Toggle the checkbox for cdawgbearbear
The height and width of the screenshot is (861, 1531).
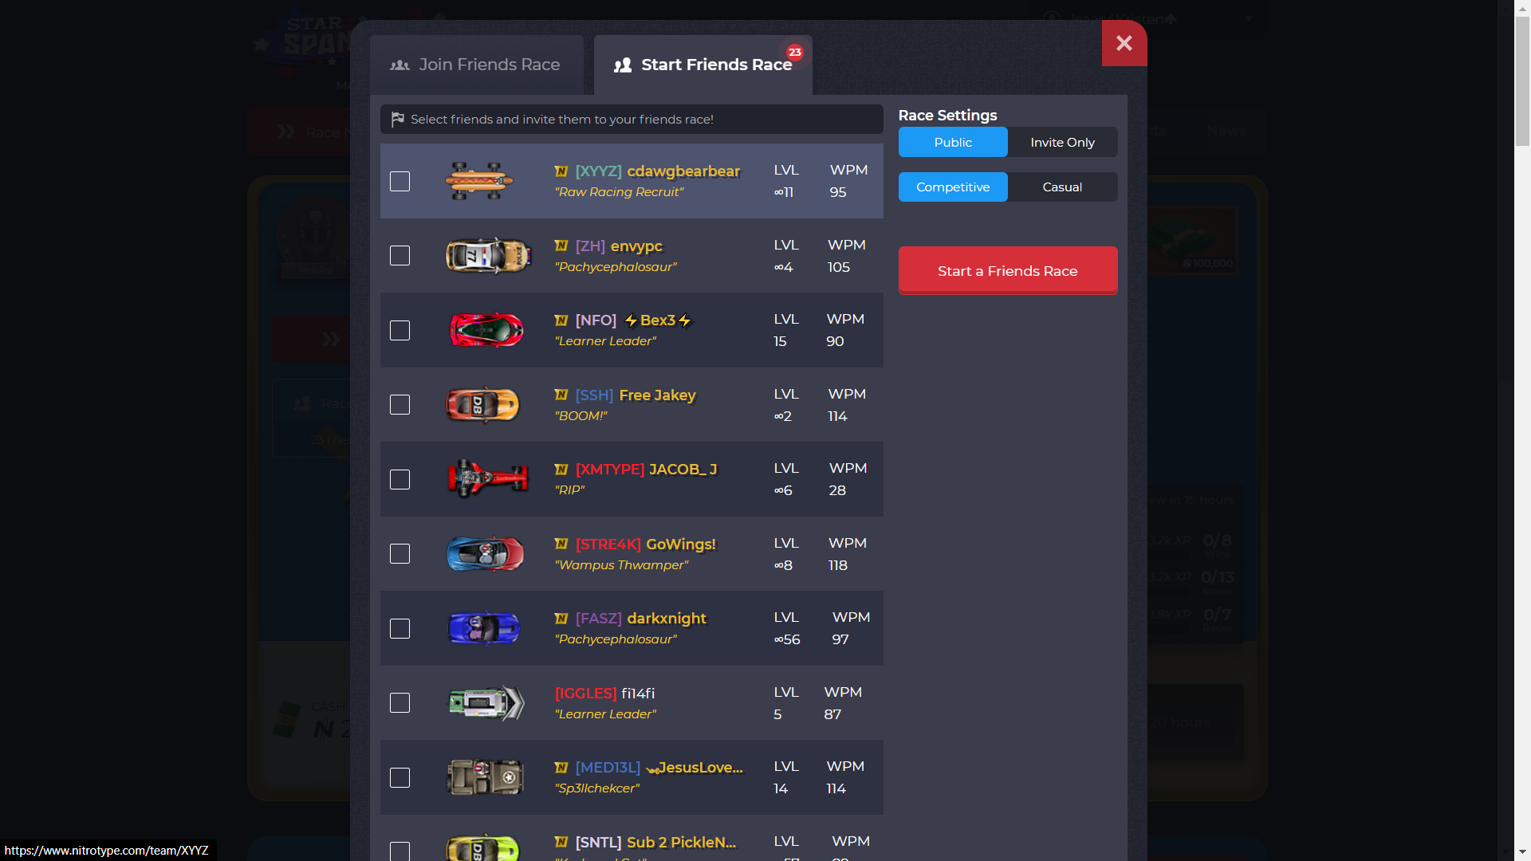(400, 181)
